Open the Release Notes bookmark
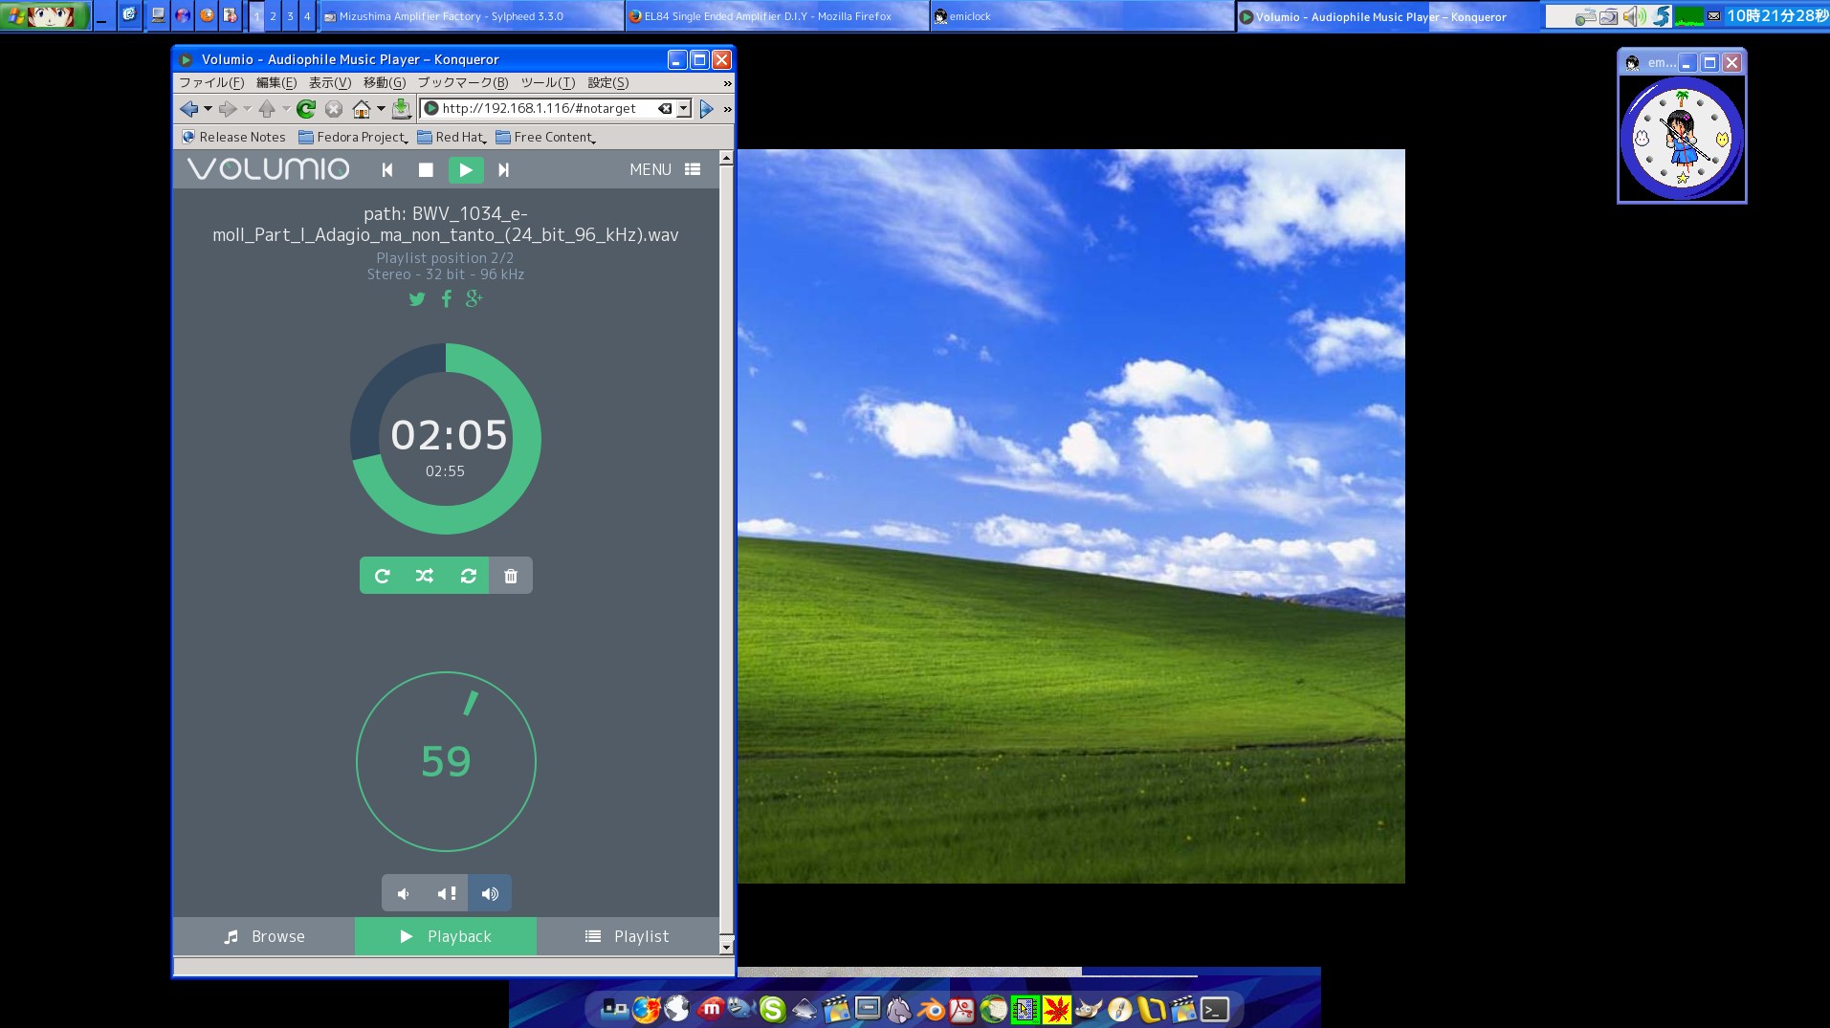The width and height of the screenshot is (1830, 1028). (x=234, y=138)
